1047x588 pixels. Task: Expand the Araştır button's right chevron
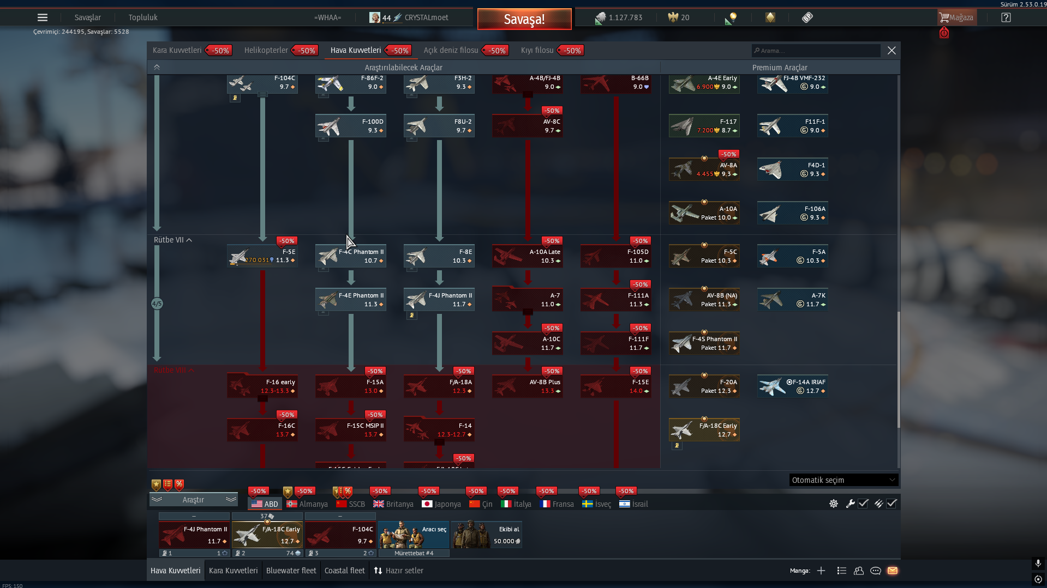231,500
